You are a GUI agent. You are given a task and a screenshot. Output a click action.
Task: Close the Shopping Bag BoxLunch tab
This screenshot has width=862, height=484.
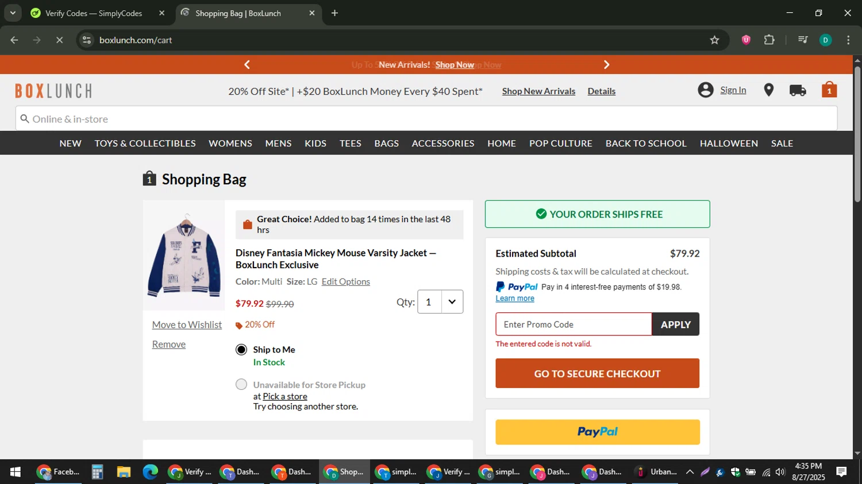312,13
